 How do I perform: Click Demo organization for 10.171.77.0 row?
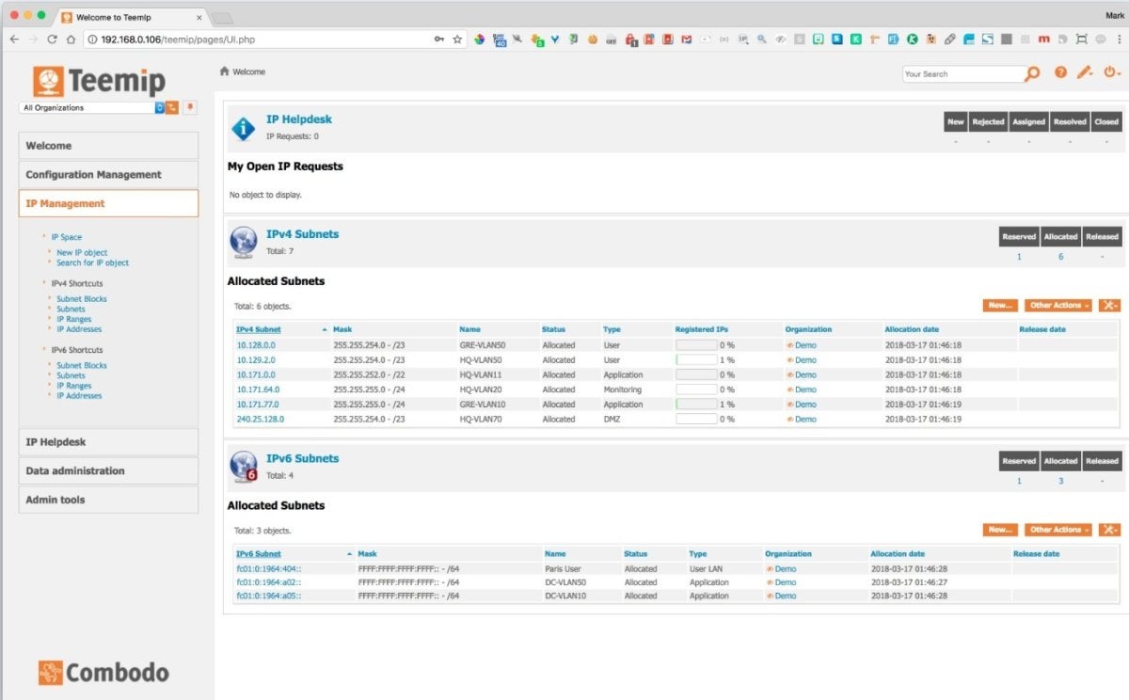[805, 405]
